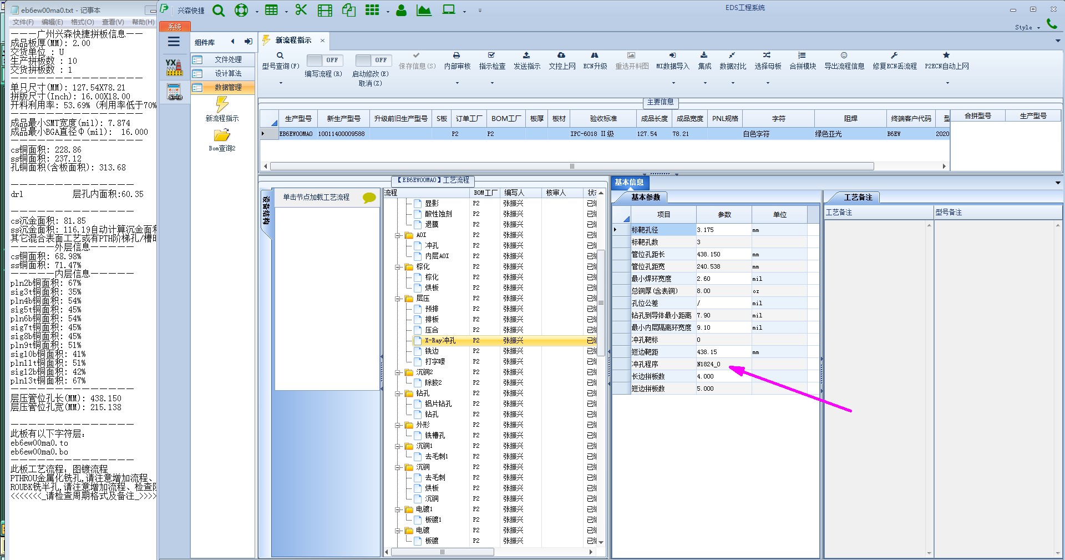Click the ECN升级 button
Viewport: 1065px width, 560px height.
pyautogui.click(x=595, y=60)
